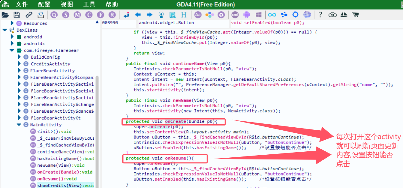Viewport: 403px width, 188px height.
Task: Select FlareBearActivity$dance$ class in tree
Action: pyautogui.click(x=62, y=111)
